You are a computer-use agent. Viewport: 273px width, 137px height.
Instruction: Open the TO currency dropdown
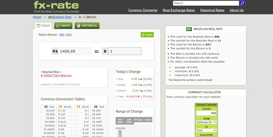pos(206,130)
